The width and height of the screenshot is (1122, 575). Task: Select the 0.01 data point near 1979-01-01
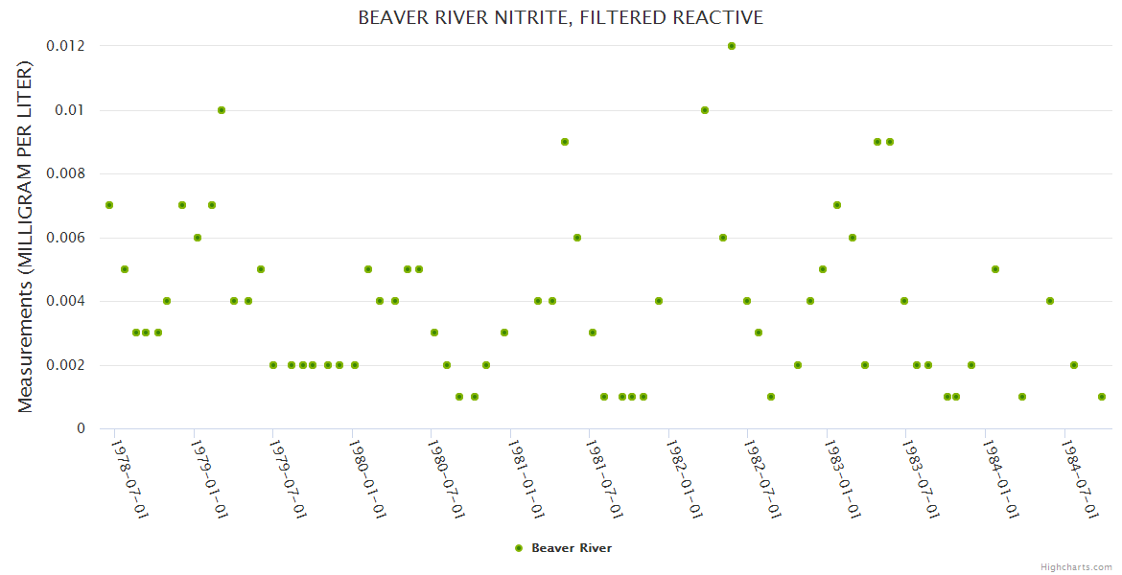coord(222,110)
